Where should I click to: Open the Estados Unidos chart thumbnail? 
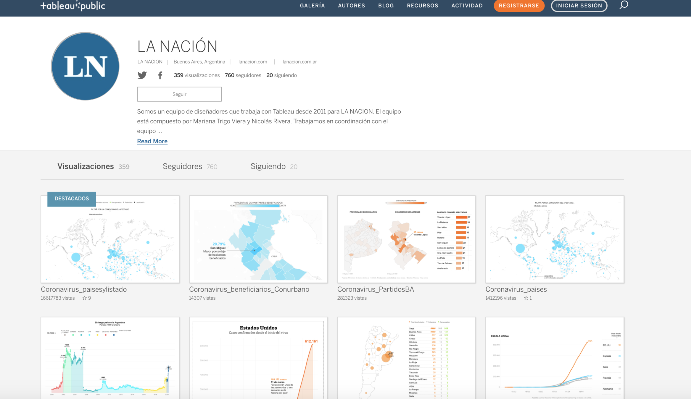[258, 358]
